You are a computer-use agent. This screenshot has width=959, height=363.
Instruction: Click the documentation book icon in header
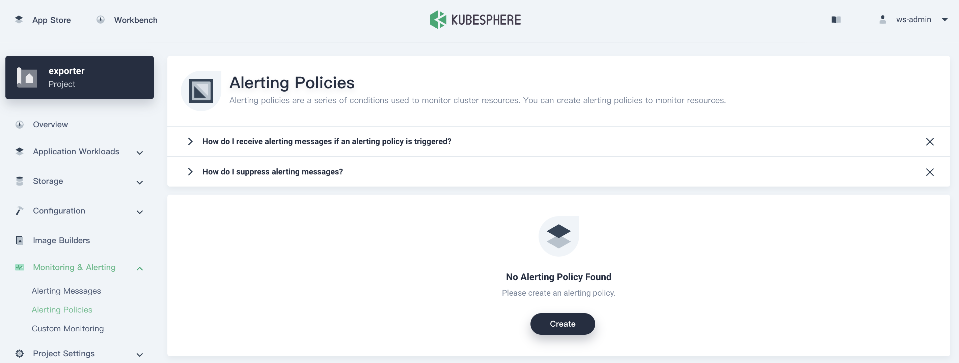(x=836, y=20)
